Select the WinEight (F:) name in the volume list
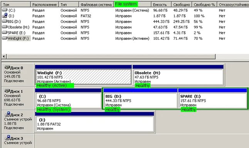 [18, 39]
